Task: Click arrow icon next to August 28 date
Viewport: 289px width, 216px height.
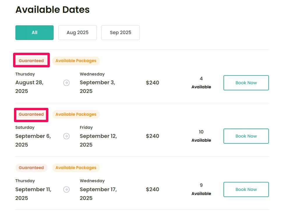Action: tap(66, 83)
